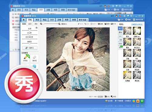Viewport: 152px width, 112px height.
Task: Apply the black and white (黑白色) effect thumbnail
Action: (x=137, y=75)
